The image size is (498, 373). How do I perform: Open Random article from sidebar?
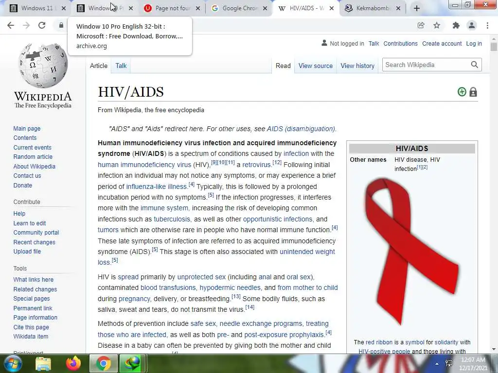(33, 157)
